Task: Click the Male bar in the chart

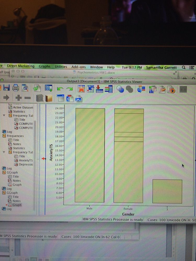Action: (x=90, y=155)
